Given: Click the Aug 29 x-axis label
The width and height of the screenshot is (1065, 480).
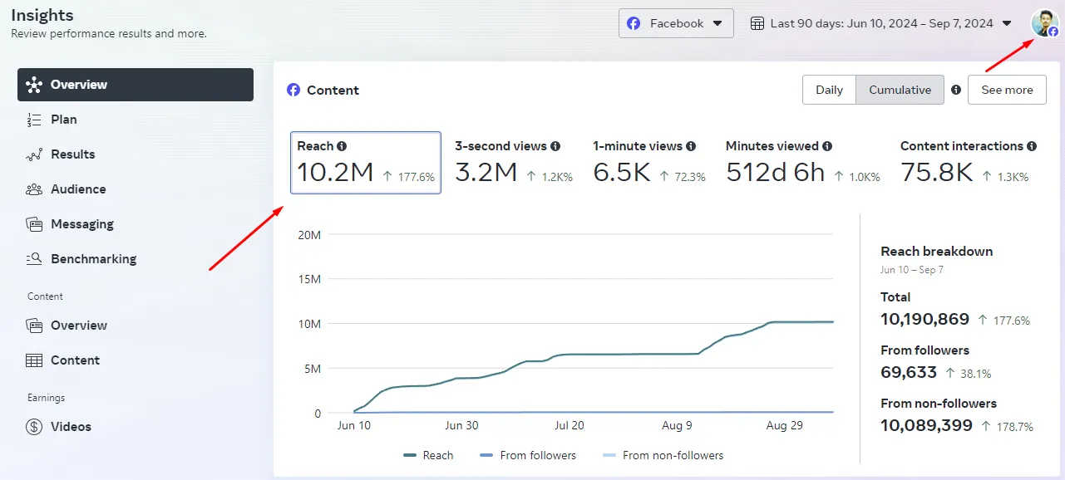Looking at the screenshot, I should tap(785, 425).
